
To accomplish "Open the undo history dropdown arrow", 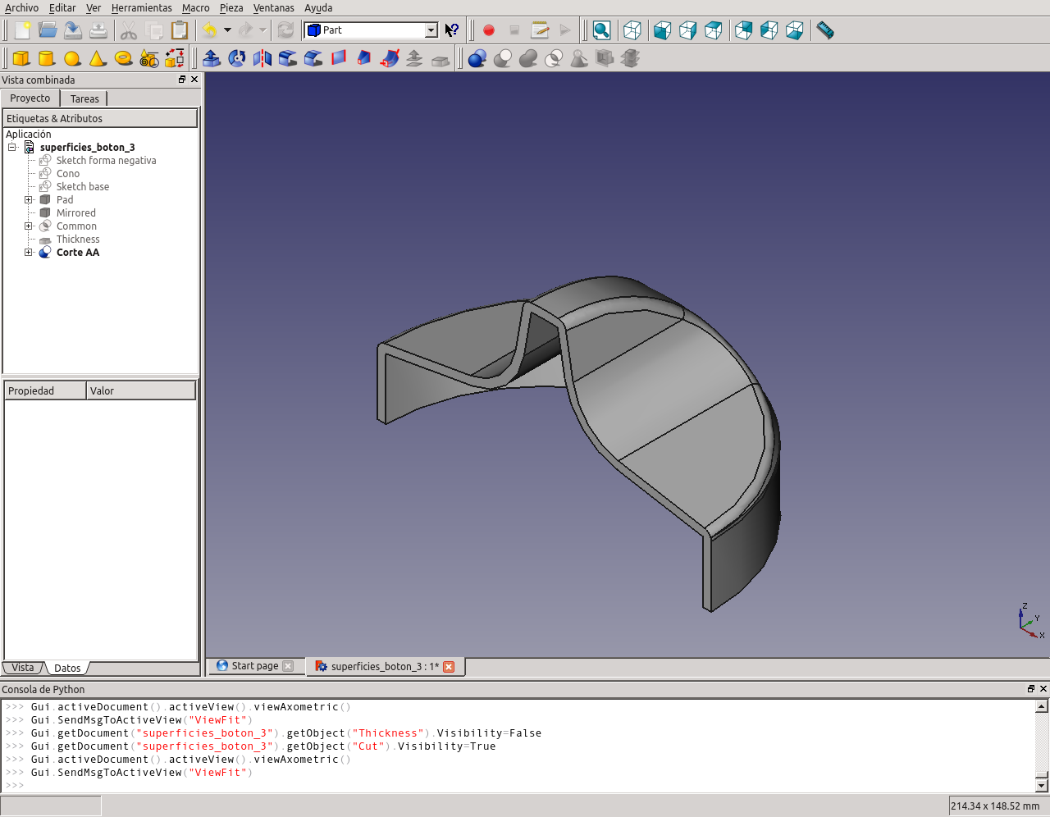I will pos(227,30).
